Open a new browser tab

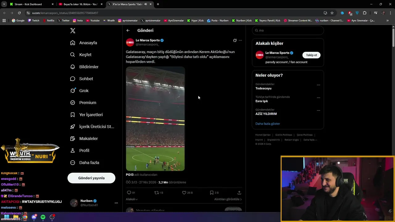click(x=158, y=4)
